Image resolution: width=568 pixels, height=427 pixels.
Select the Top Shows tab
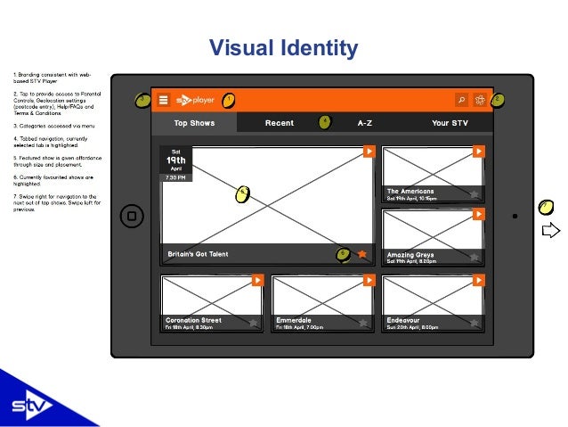click(x=194, y=123)
